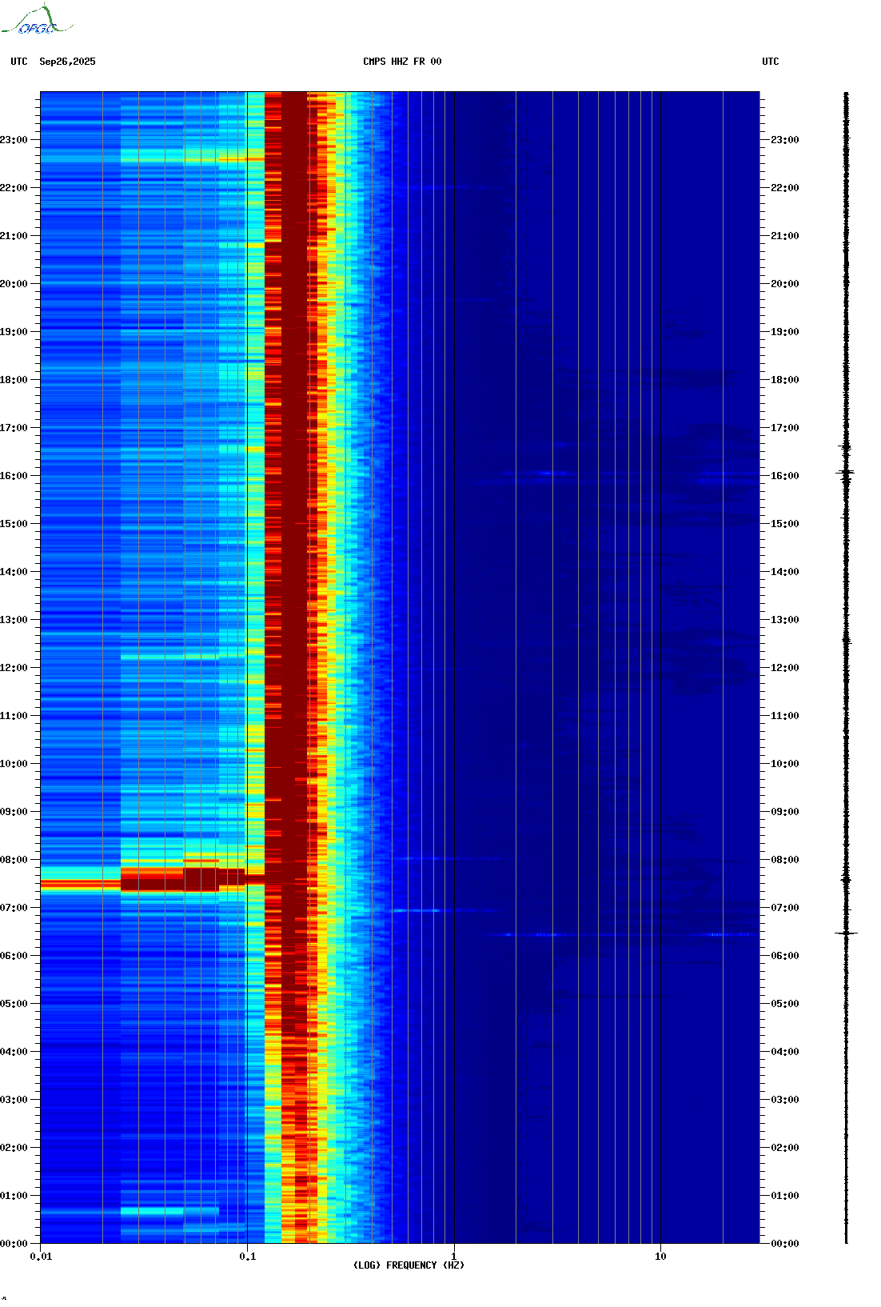Click the 00:00 label on left axis
Screen dimensions: 881x1307
pos(14,1244)
